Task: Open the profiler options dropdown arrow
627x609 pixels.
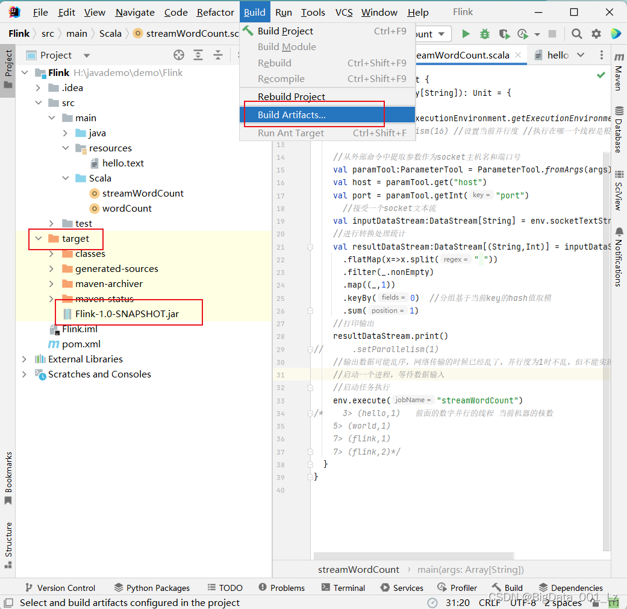Action: point(537,34)
